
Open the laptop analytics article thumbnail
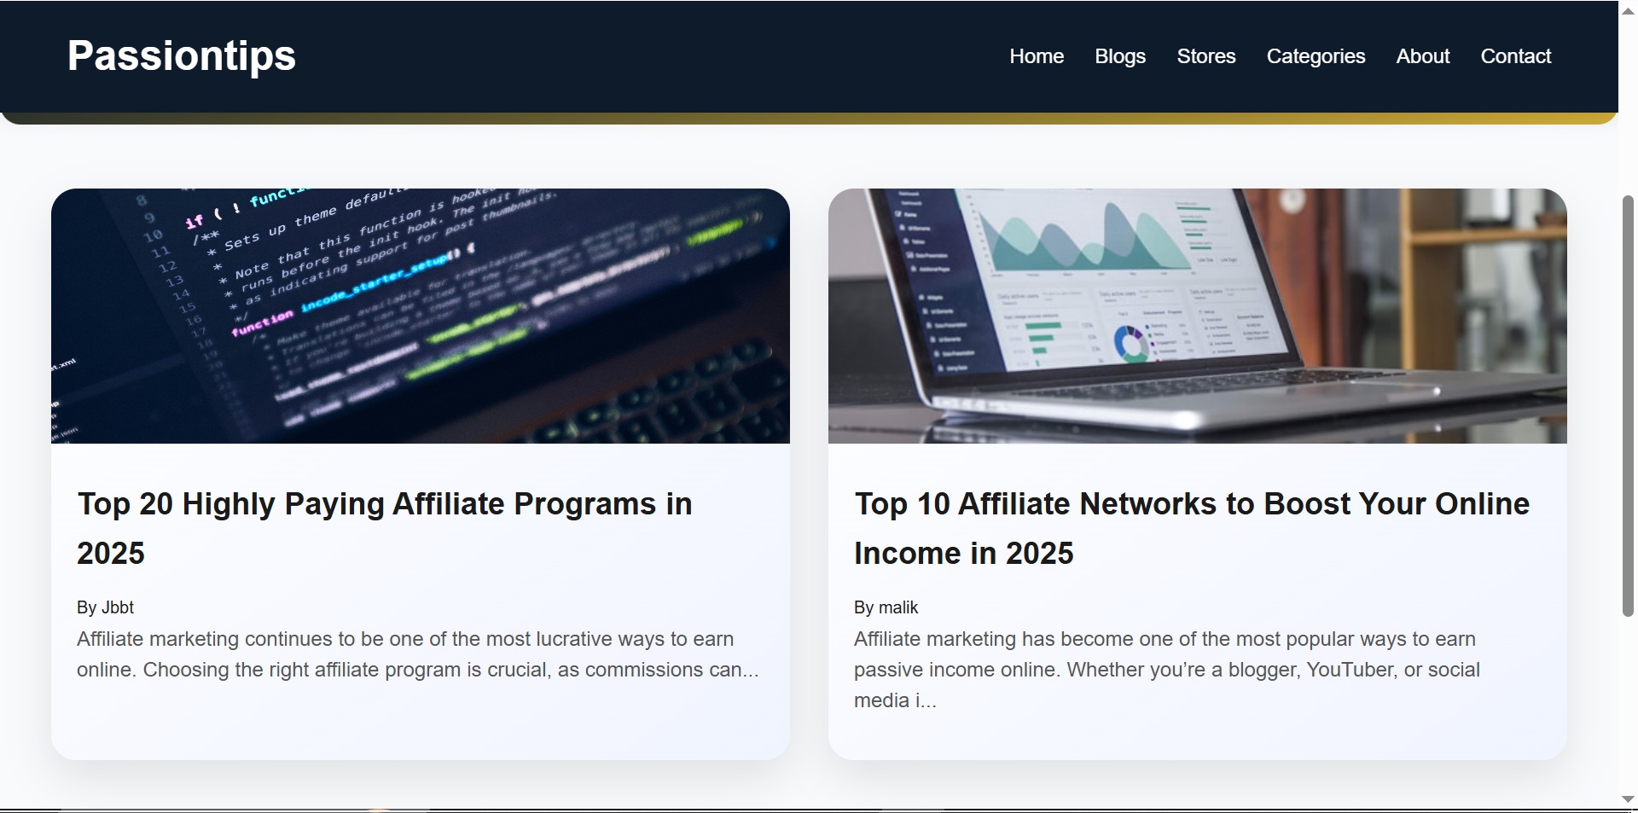coord(1198,316)
